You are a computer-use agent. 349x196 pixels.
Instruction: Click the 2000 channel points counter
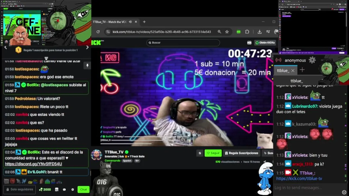tap(45, 189)
